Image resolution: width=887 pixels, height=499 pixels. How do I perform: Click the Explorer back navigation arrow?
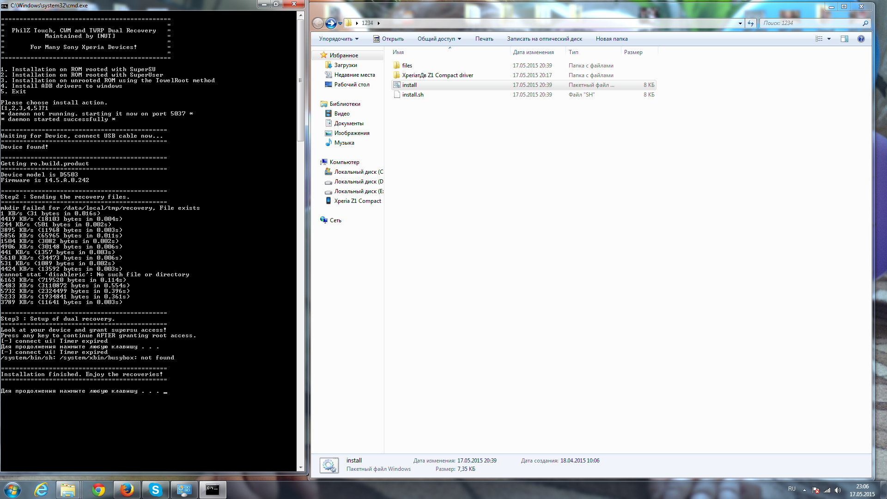pyautogui.click(x=318, y=23)
